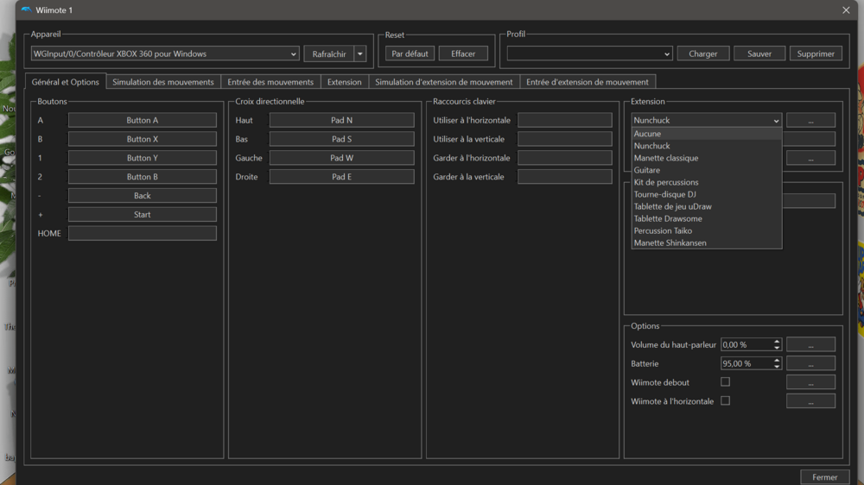Click the empty HOME button mapping field
This screenshot has width=864, height=485.
pyautogui.click(x=143, y=233)
